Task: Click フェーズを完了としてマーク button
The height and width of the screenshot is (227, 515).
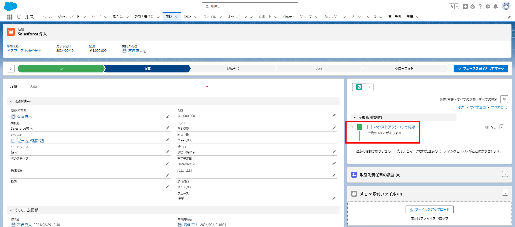Action: click(481, 69)
